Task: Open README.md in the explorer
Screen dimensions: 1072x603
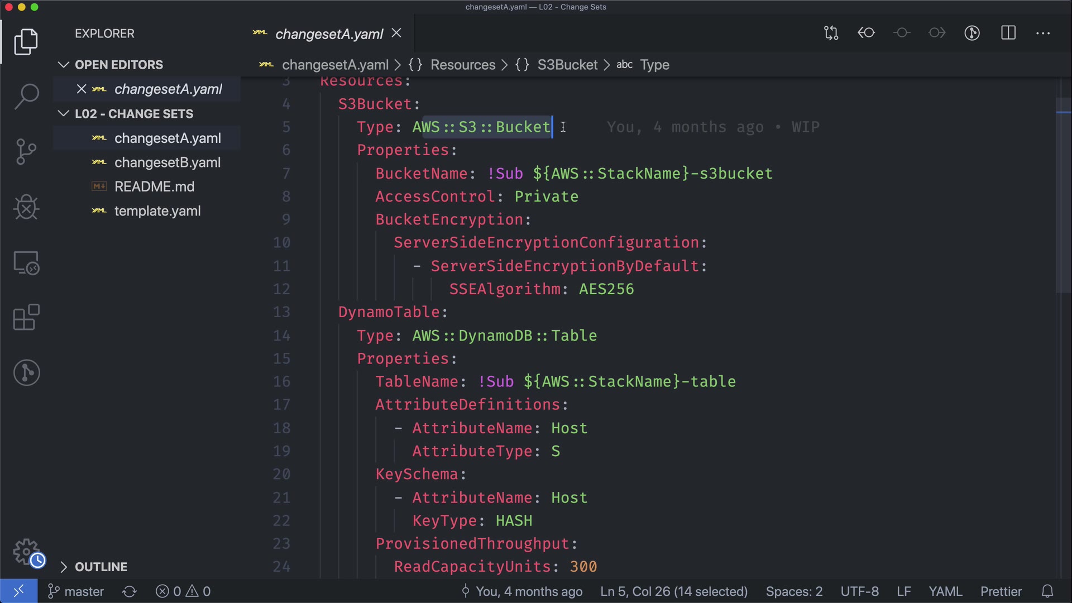Action: click(x=154, y=186)
